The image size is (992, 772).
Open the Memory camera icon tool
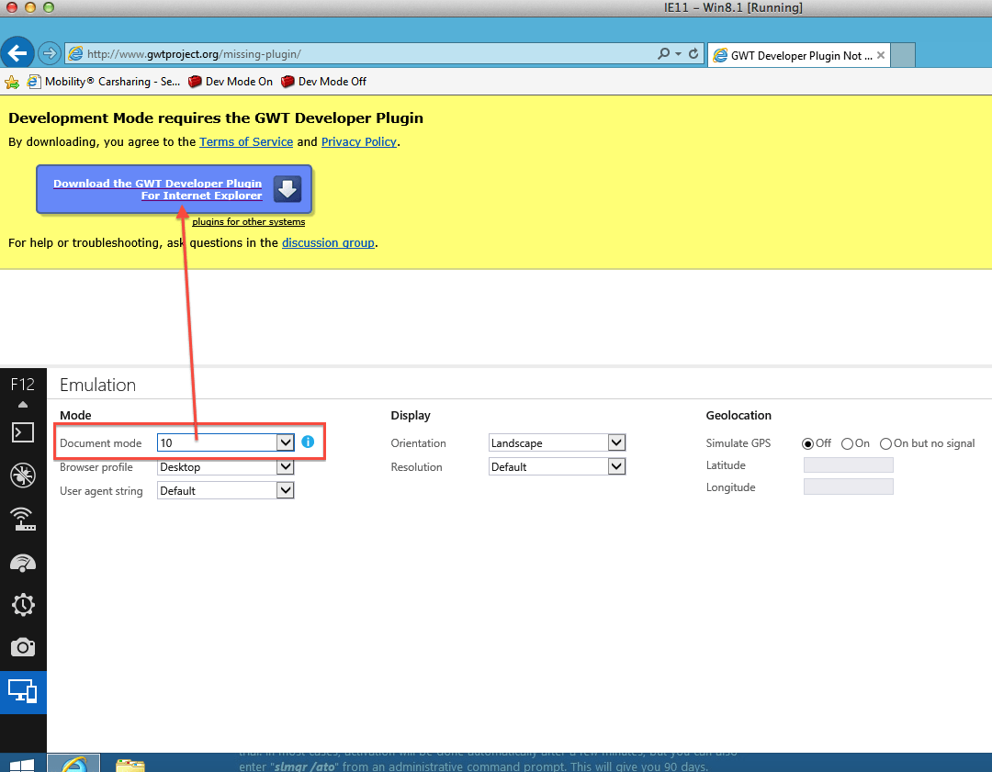point(23,648)
